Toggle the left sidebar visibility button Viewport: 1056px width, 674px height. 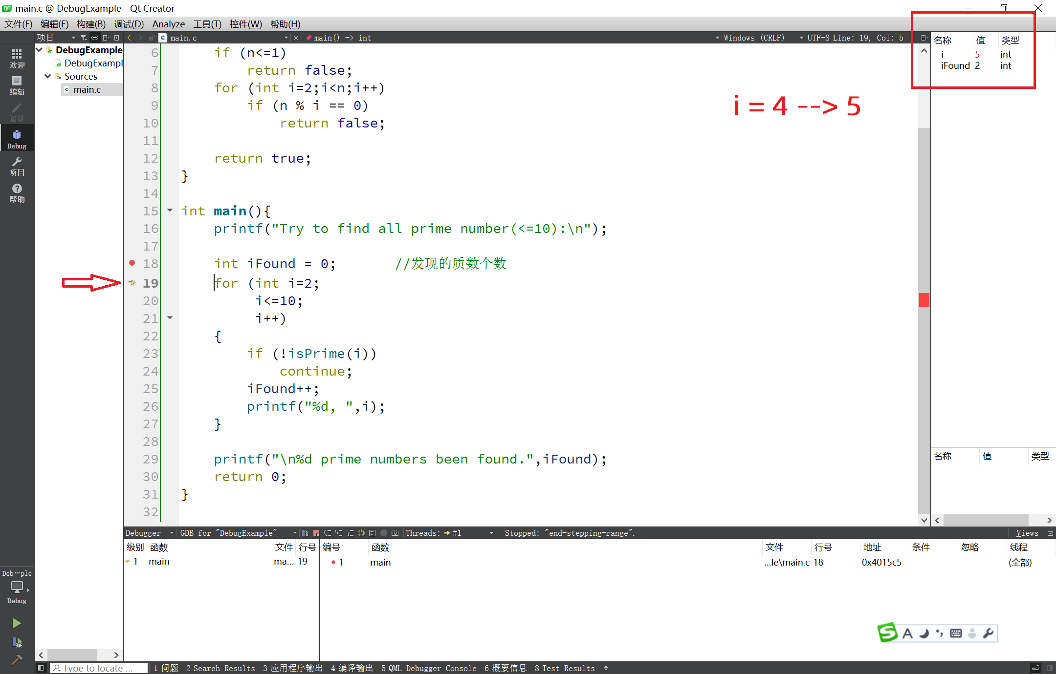click(x=41, y=668)
